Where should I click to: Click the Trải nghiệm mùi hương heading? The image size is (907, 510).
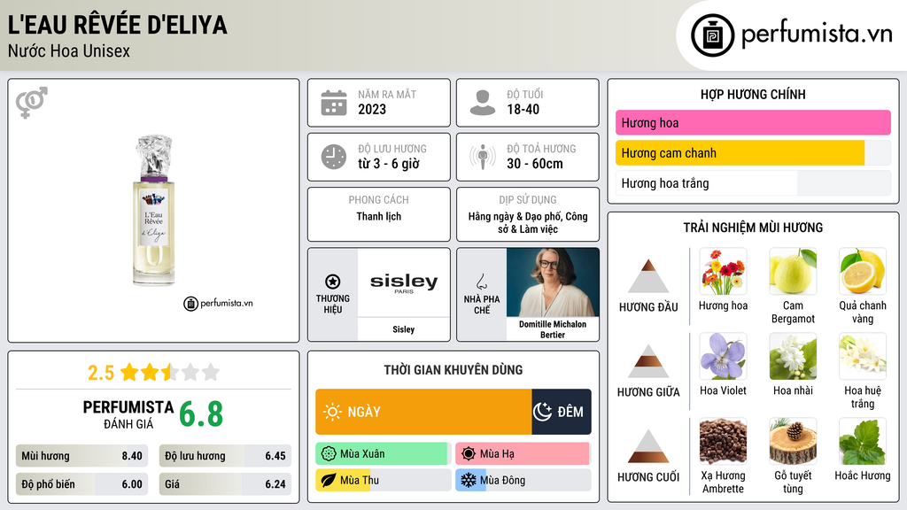pyautogui.click(x=753, y=228)
